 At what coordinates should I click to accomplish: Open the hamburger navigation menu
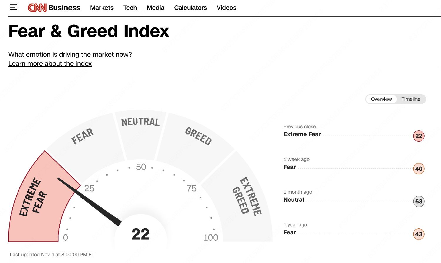(x=13, y=7)
